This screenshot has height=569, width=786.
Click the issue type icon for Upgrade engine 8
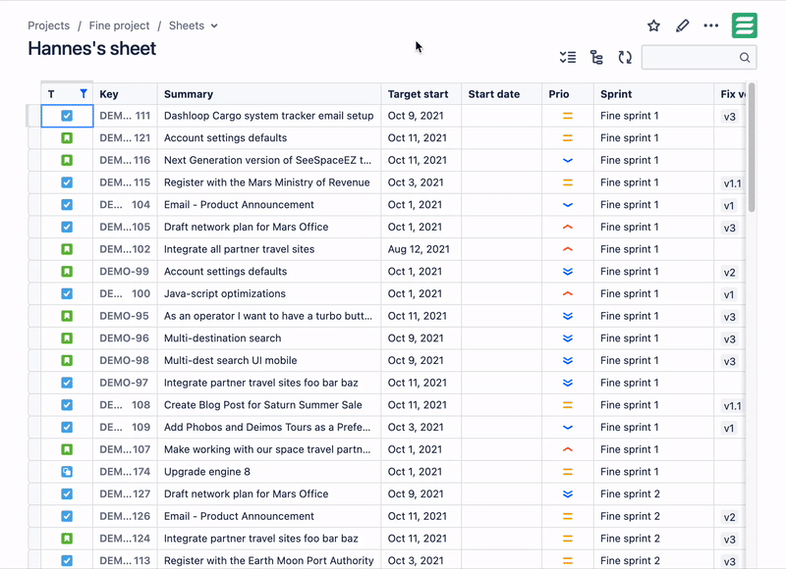[66, 472]
